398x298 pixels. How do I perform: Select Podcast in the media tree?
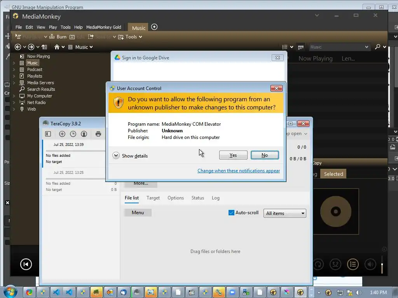tap(35, 69)
